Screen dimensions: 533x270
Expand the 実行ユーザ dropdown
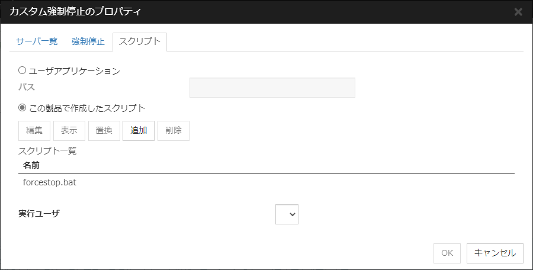(x=287, y=214)
